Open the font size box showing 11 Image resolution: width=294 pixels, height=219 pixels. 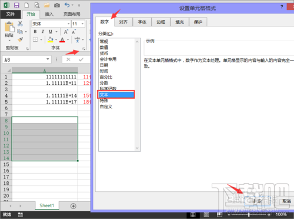(78, 24)
